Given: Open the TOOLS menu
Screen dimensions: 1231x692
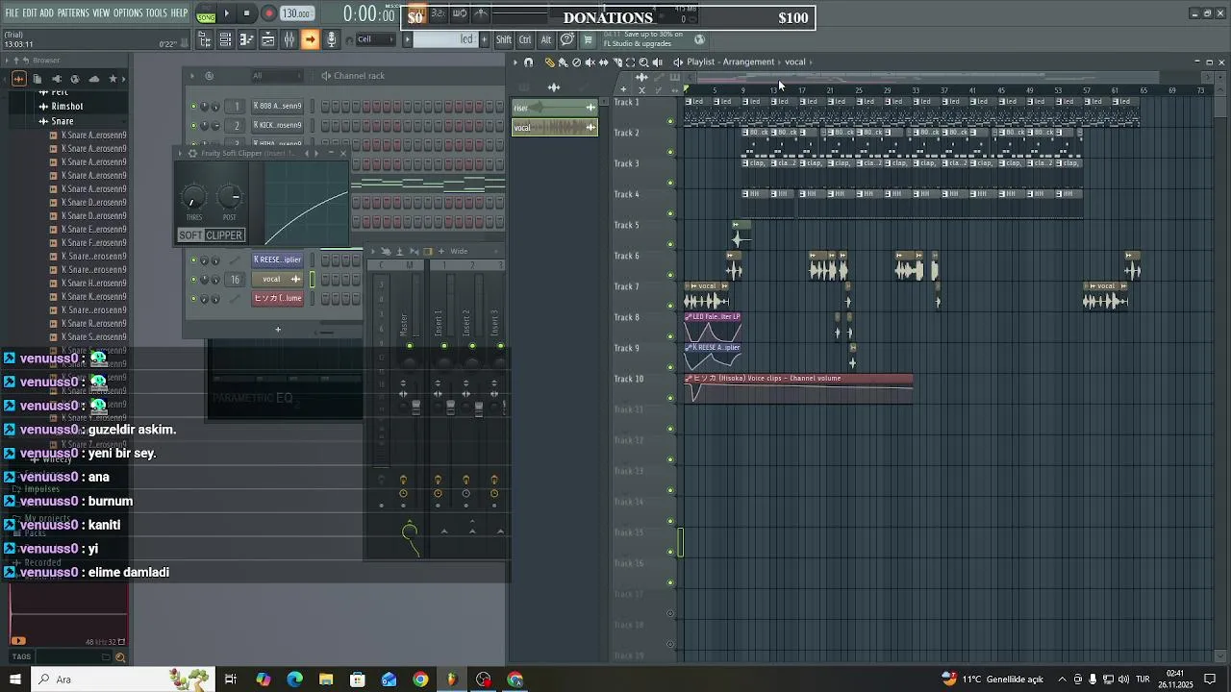Looking at the screenshot, I should [157, 13].
